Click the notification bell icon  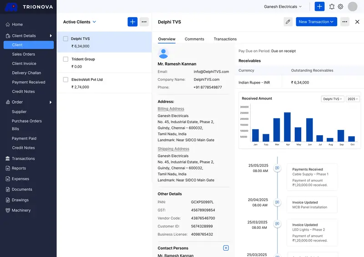332,7
